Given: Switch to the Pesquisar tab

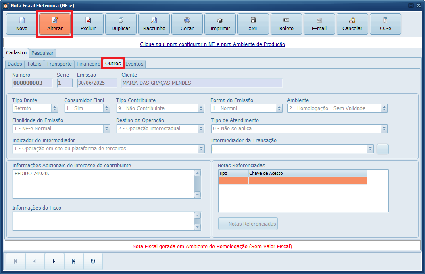Looking at the screenshot, I should (42, 53).
